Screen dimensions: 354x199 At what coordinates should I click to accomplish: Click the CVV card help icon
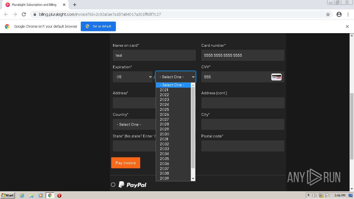(276, 77)
